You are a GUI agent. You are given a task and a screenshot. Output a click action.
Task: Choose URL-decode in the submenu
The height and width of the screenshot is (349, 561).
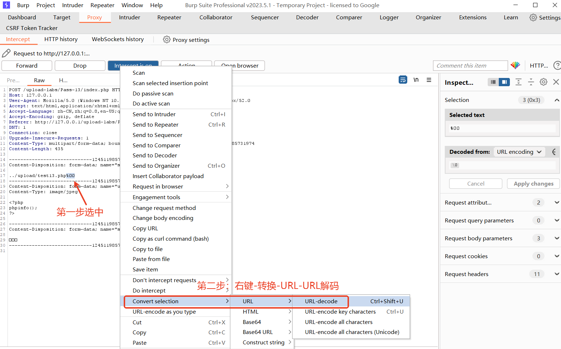[x=351, y=301]
